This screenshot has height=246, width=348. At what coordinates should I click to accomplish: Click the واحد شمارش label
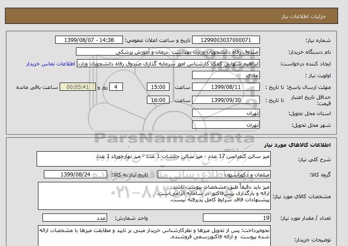pyautogui.click(x=132, y=218)
